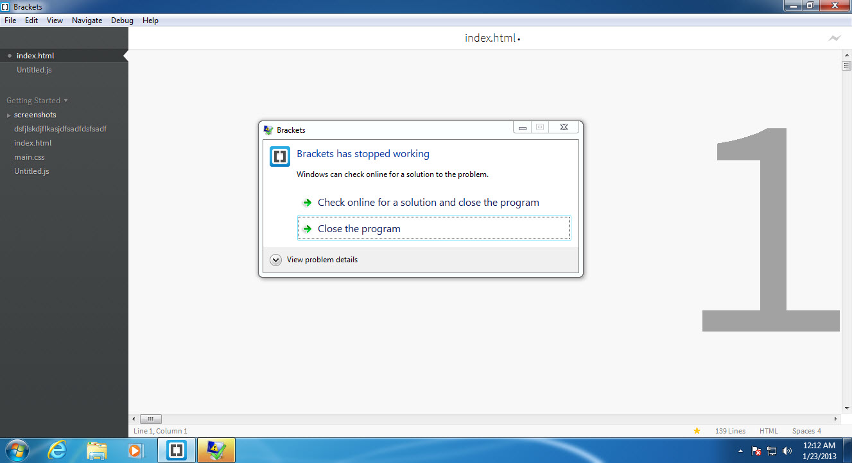Open Windows Explorer folder taskbar icon
852x463 pixels.
pos(97,450)
